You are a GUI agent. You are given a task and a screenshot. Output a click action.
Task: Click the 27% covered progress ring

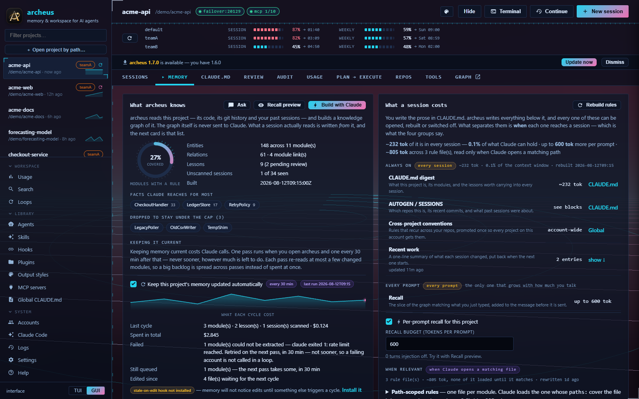[155, 160]
